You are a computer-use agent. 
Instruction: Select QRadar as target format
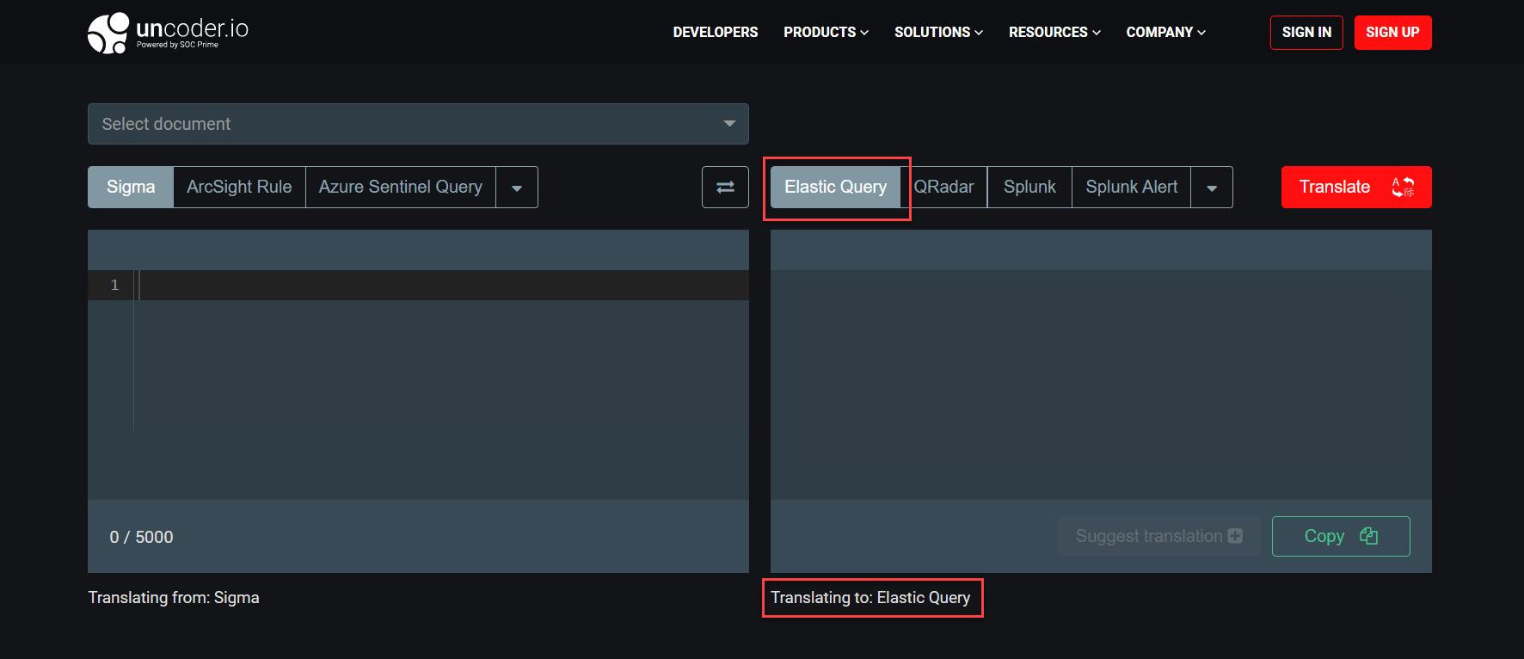pos(944,187)
